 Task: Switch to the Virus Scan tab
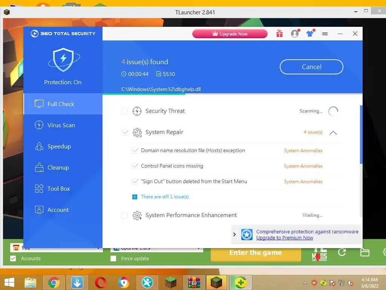[x=63, y=125]
